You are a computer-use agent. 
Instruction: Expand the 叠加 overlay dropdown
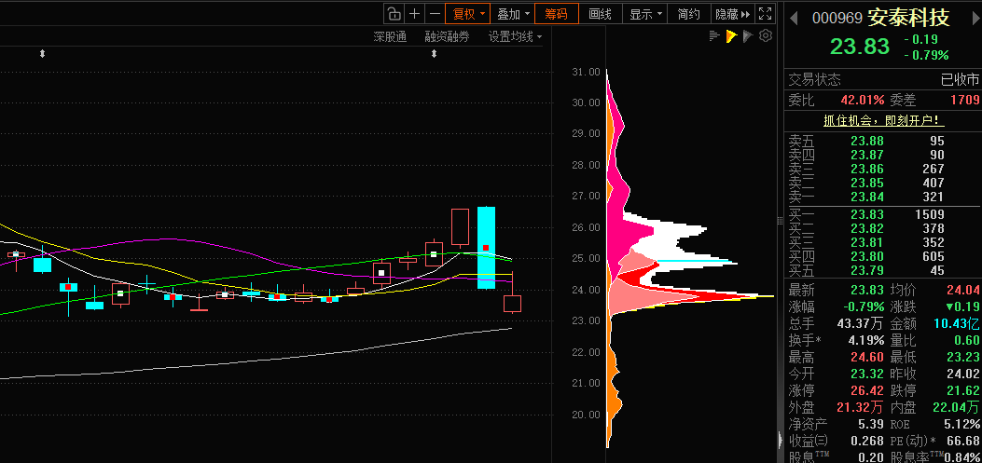tap(512, 14)
